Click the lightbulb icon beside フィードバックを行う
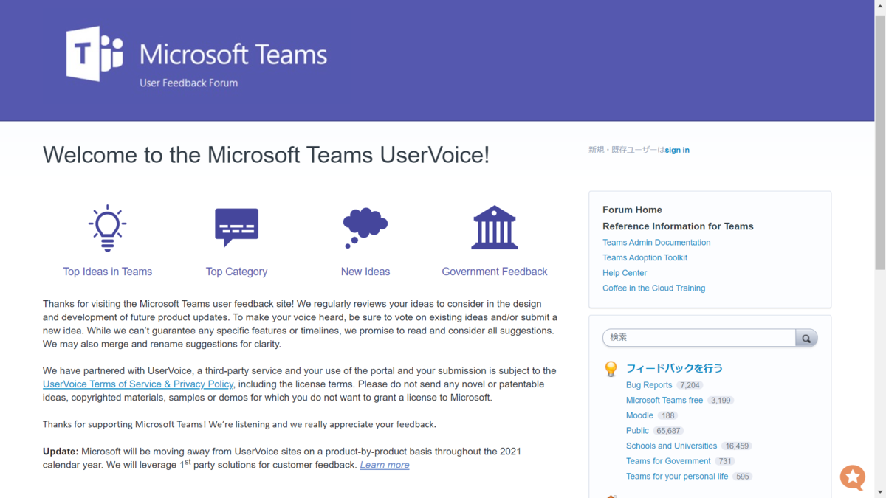The width and height of the screenshot is (886, 498). coord(611,369)
